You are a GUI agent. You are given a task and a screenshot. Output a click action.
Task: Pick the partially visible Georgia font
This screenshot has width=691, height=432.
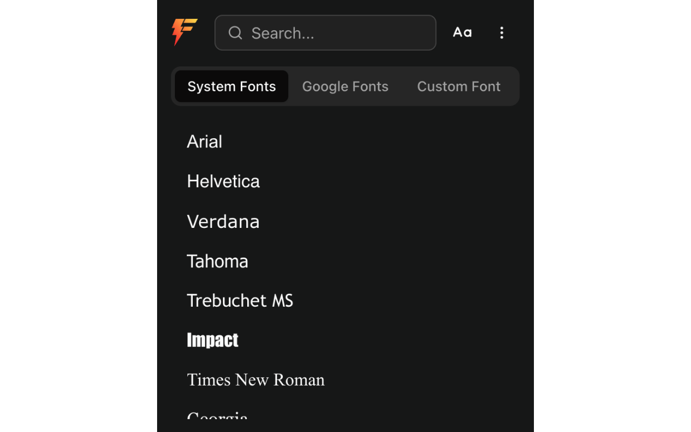pyautogui.click(x=218, y=416)
